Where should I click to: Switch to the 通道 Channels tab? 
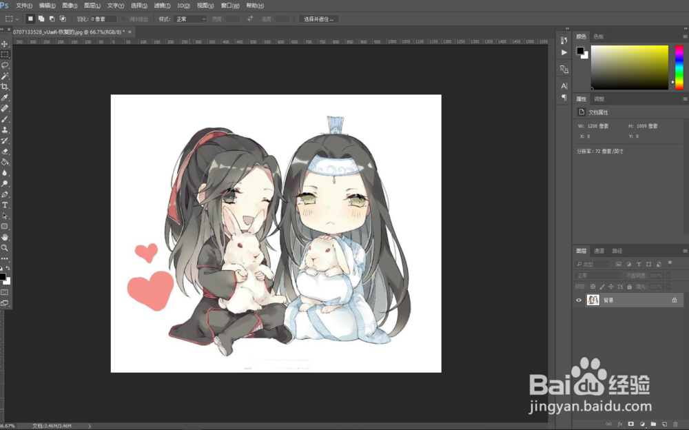(x=599, y=251)
